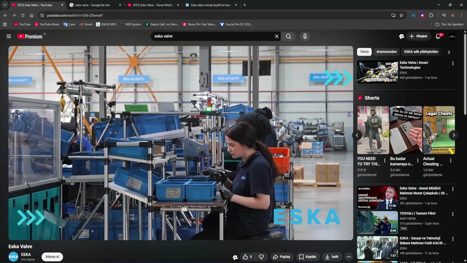Open the Chrome apps grid shortcut

(x=5, y=24)
